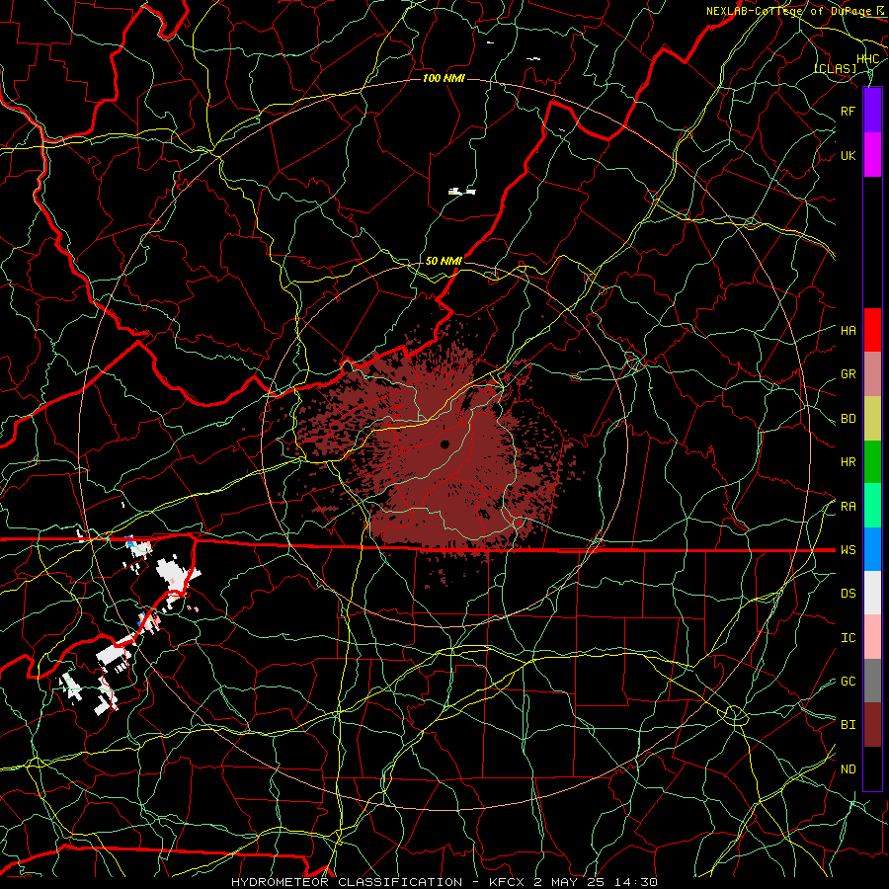This screenshot has width=889, height=889.
Task: Click the Hydrometeor Classification title caption
Action: [444, 882]
